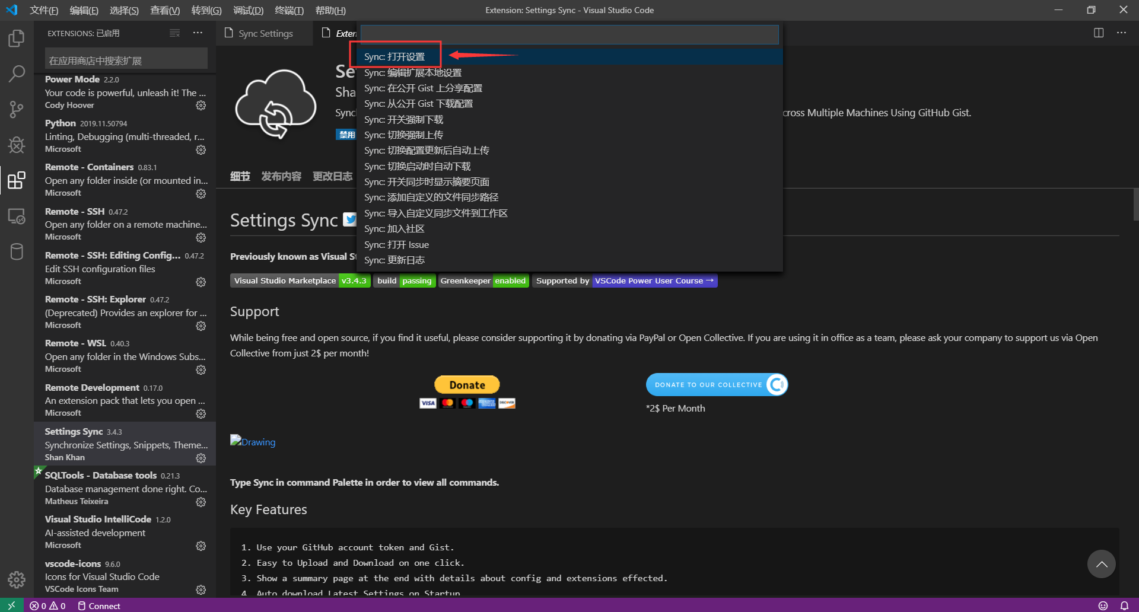
Task: Click the feedback smiley icon in the status bar
Action: tap(1103, 605)
